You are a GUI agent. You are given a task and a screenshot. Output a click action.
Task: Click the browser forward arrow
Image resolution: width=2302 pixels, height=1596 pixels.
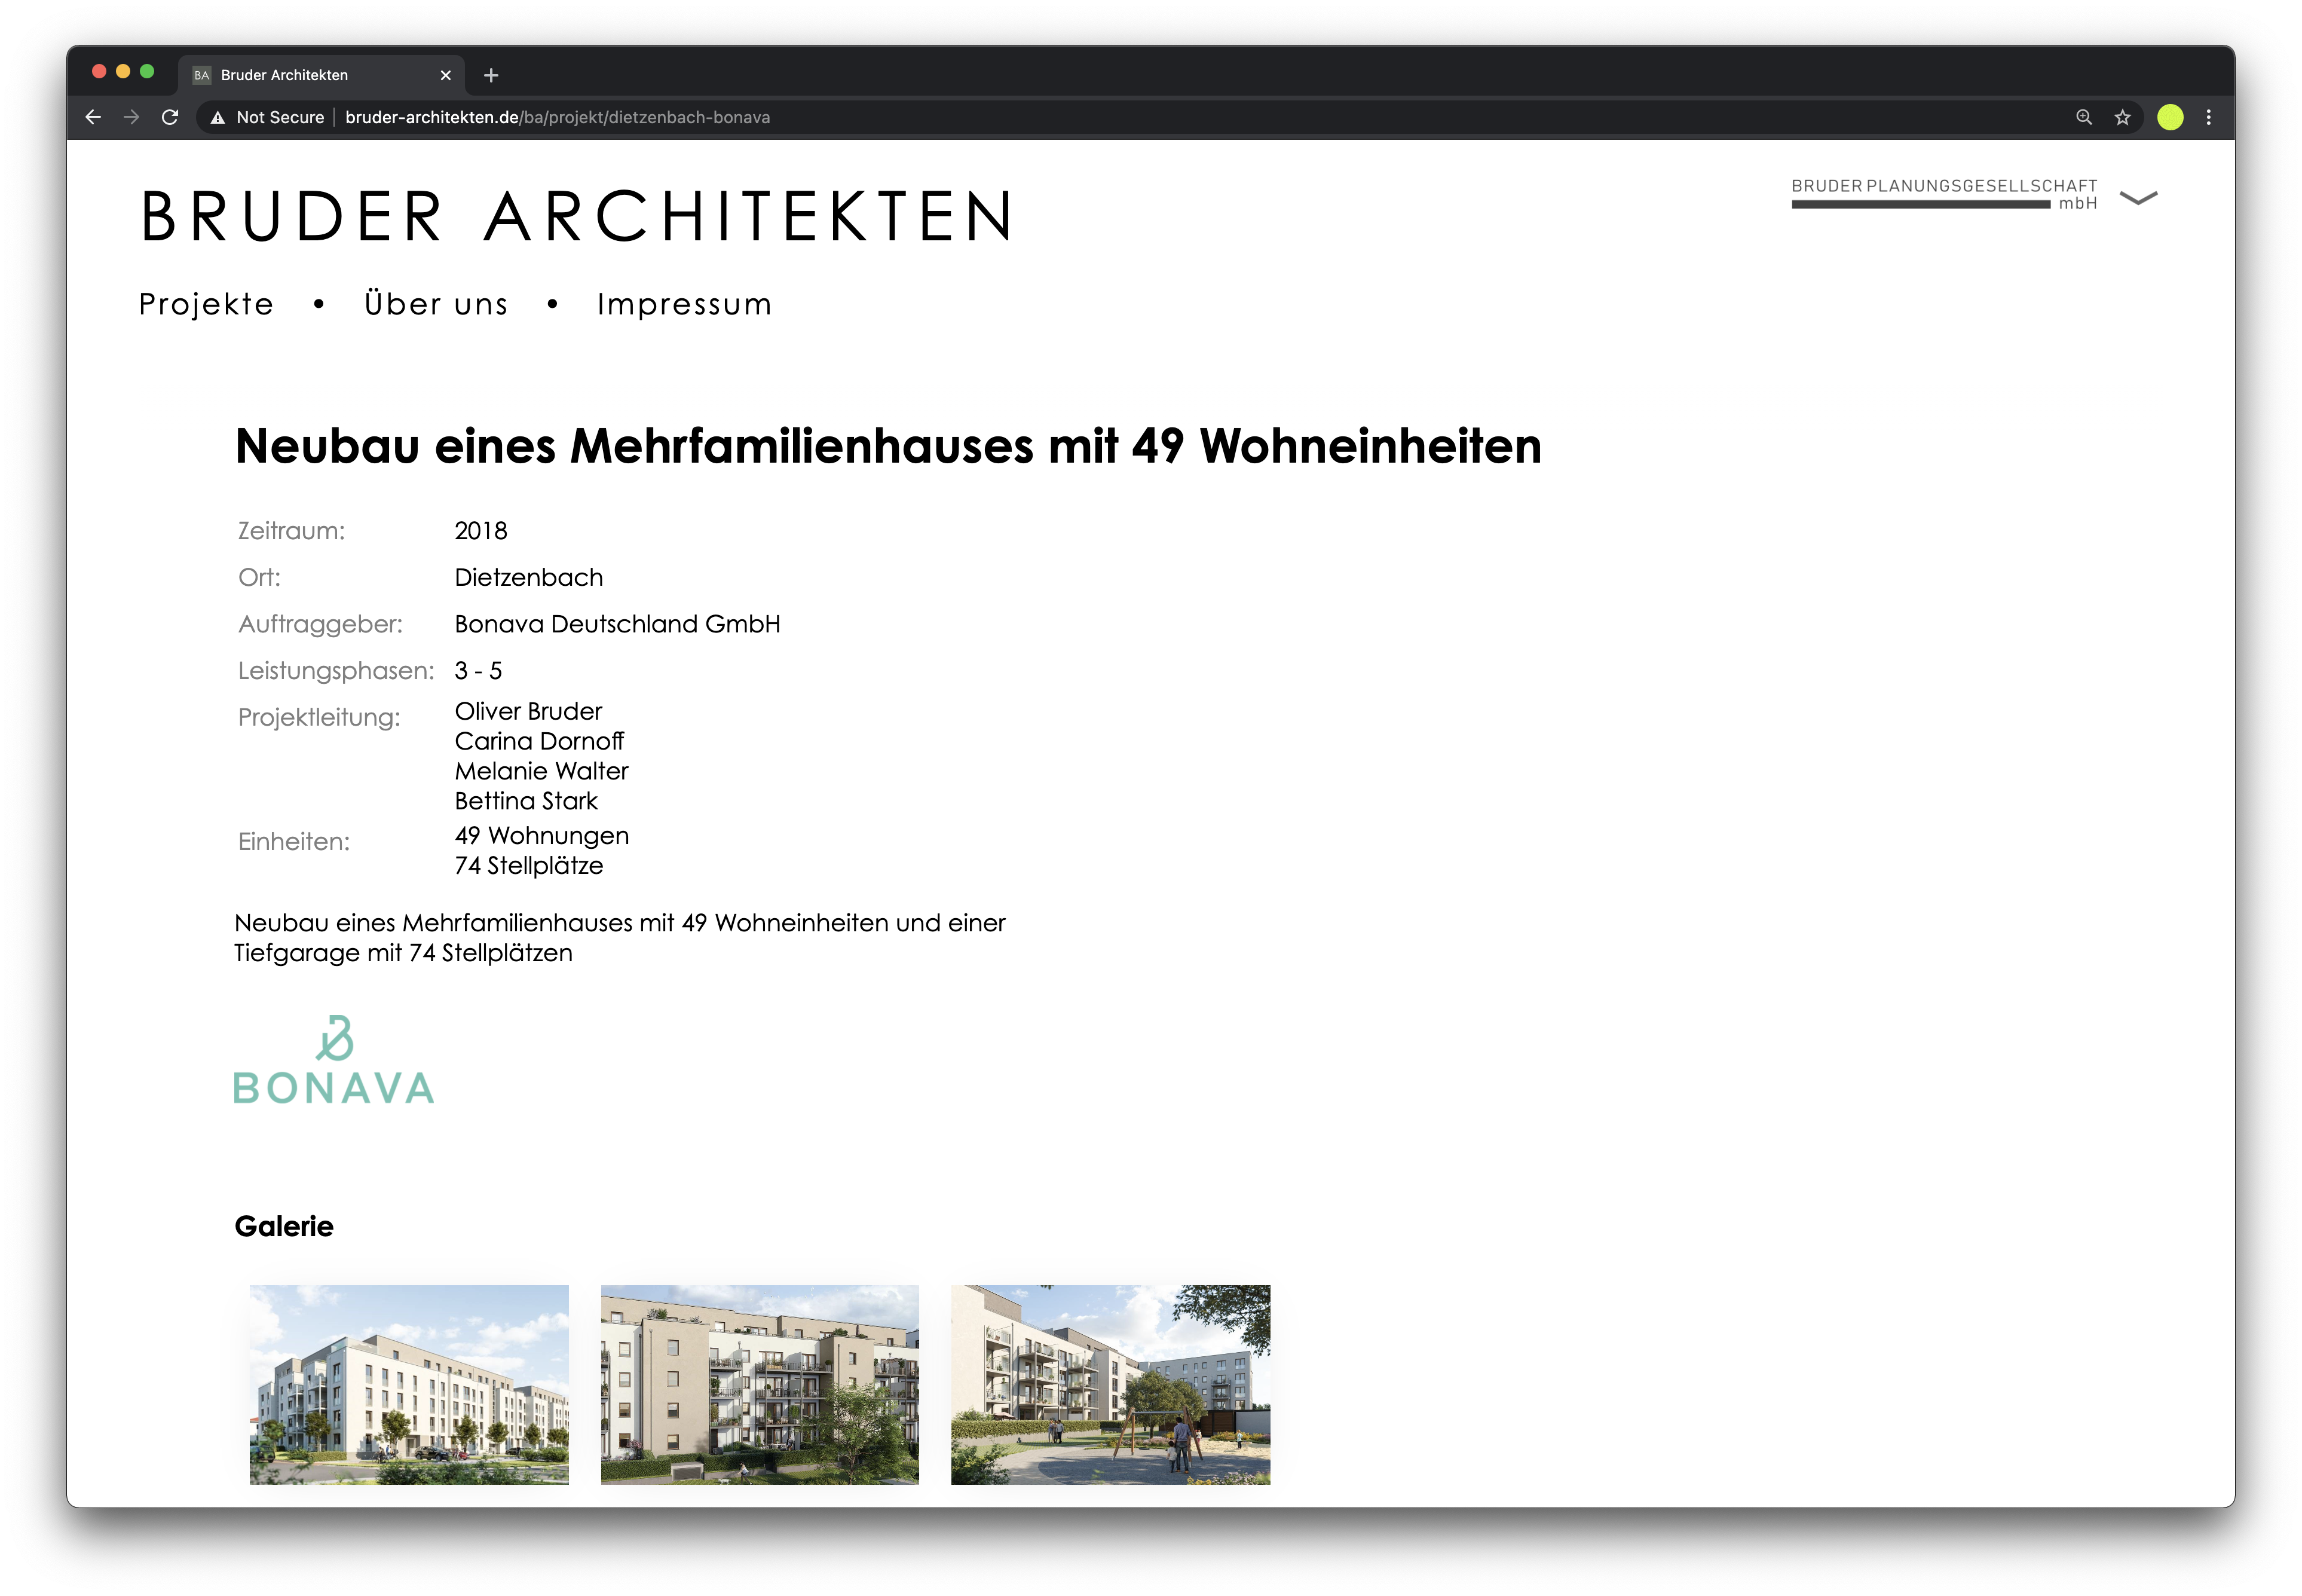[132, 117]
